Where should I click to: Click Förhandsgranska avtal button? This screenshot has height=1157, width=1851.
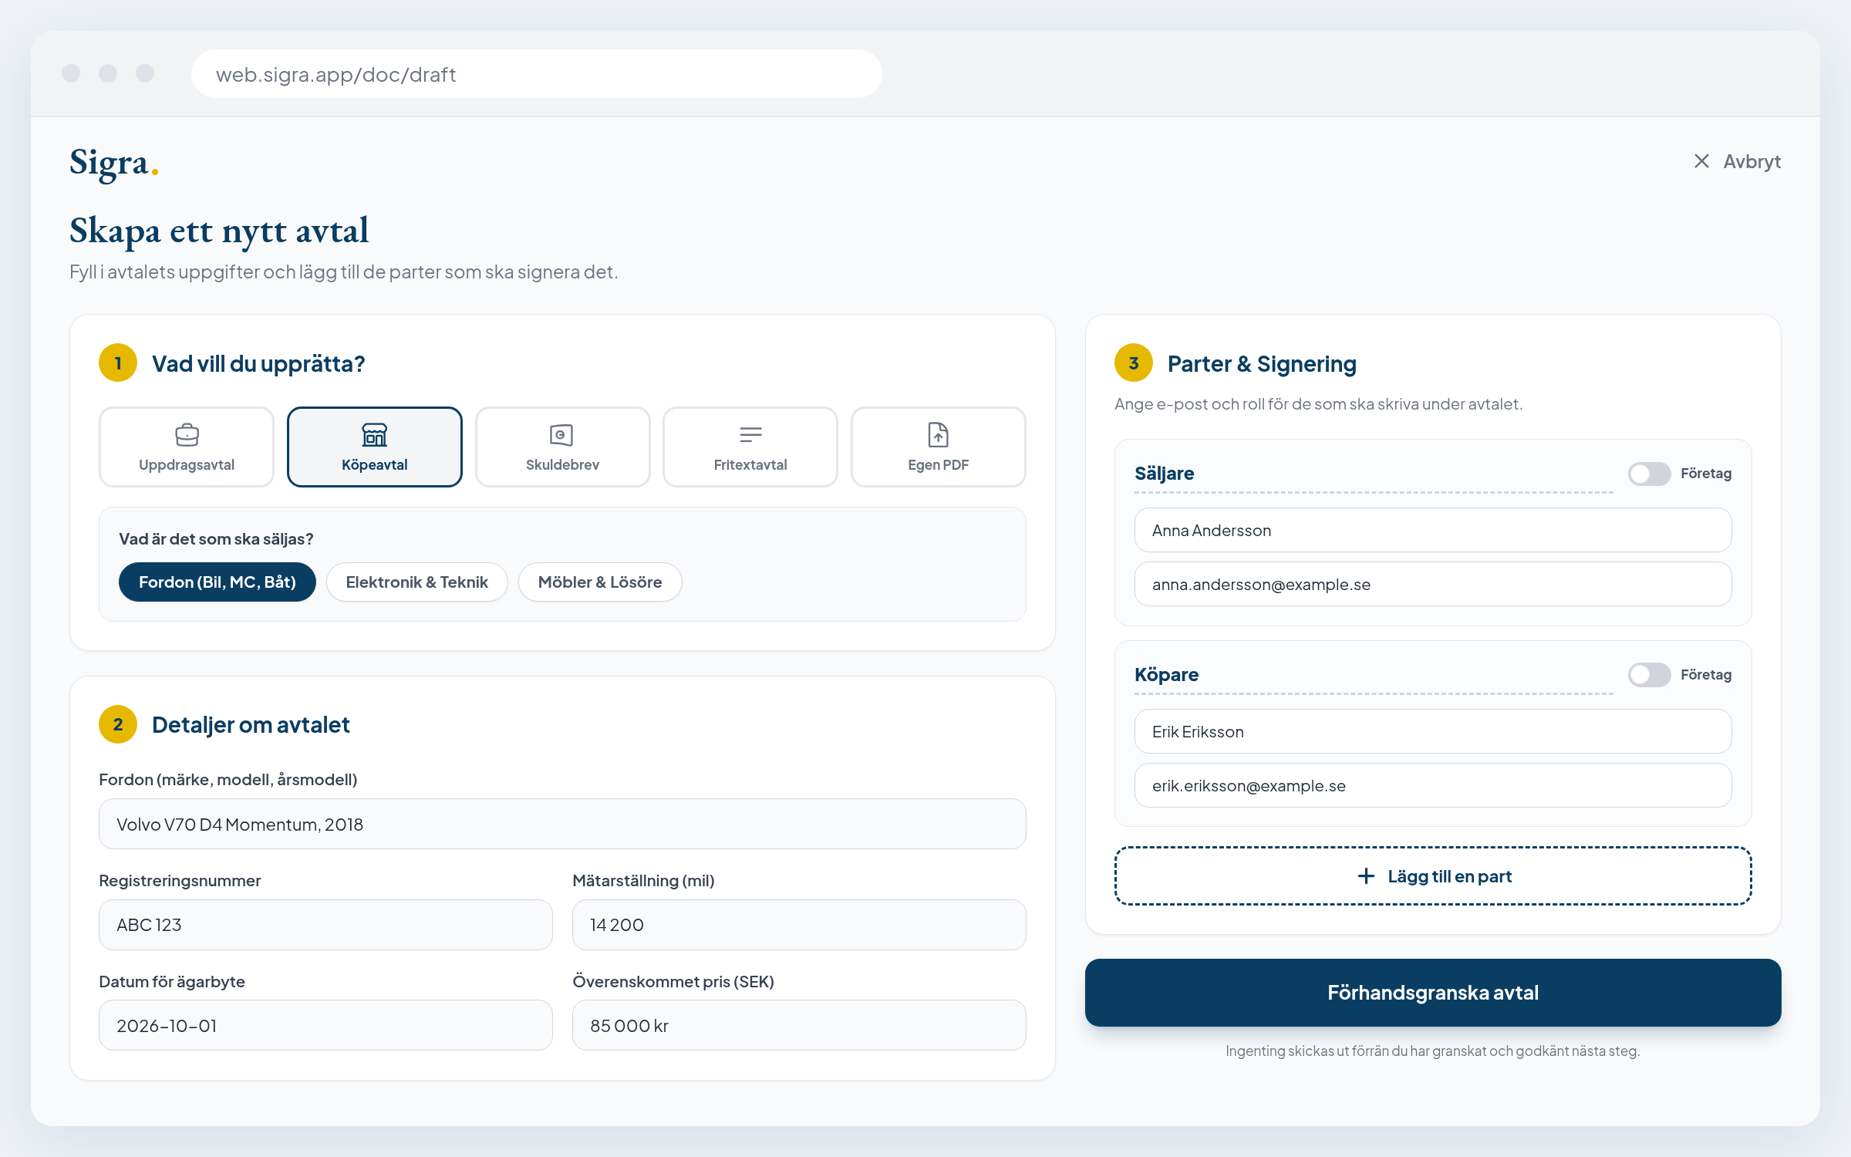[x=1433, y=993]
